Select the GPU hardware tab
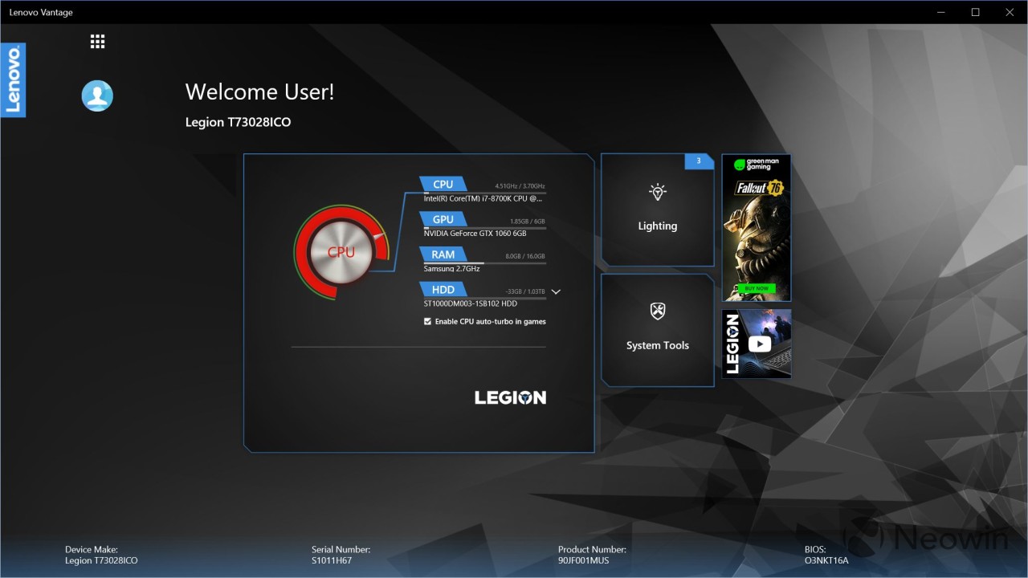The image size is (1028, 578). click(x=443, y=220)
